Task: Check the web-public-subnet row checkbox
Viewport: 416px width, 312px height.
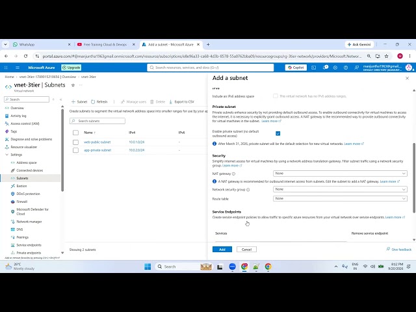Action: (75, 142)
